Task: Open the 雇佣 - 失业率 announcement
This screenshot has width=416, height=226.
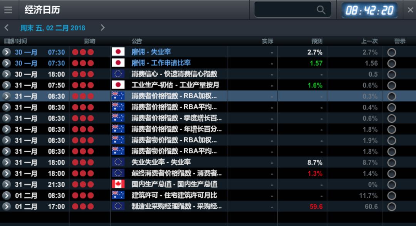Action: tap(151, 52)
